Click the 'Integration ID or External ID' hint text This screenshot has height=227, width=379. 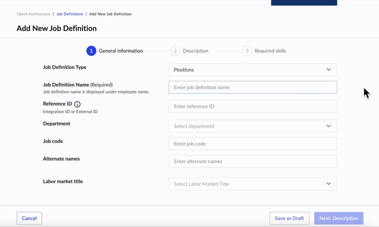point(70,112)
